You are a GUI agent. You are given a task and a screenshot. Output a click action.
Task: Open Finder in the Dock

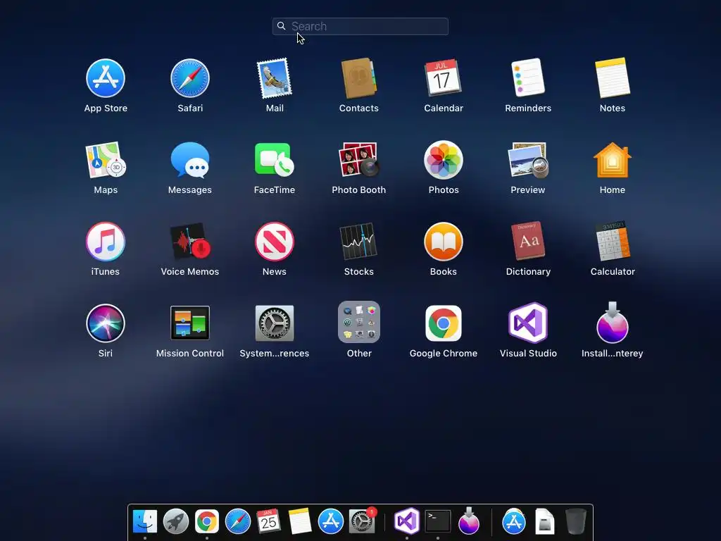click(145, 522)
